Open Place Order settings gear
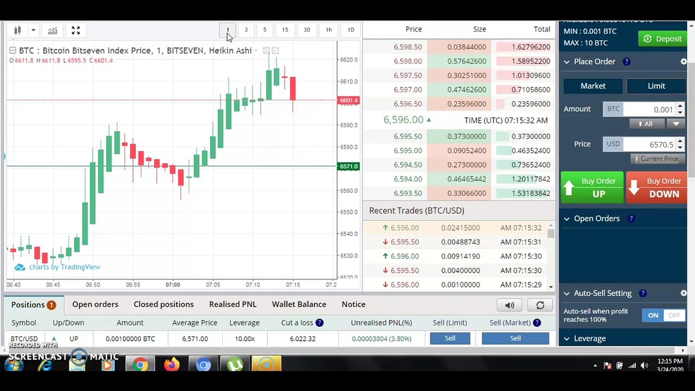 click(683, 62)
